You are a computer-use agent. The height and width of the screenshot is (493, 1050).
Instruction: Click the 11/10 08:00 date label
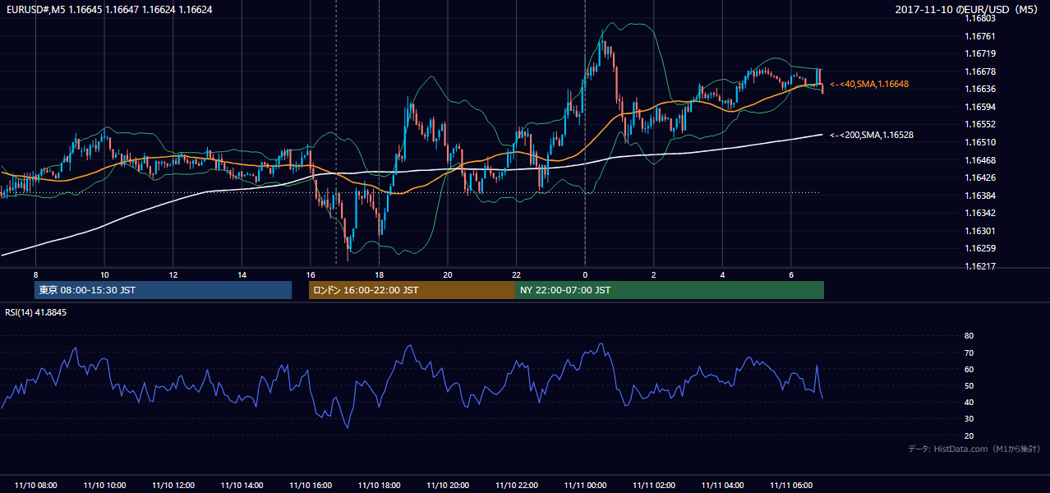click(x=36, y=486)
